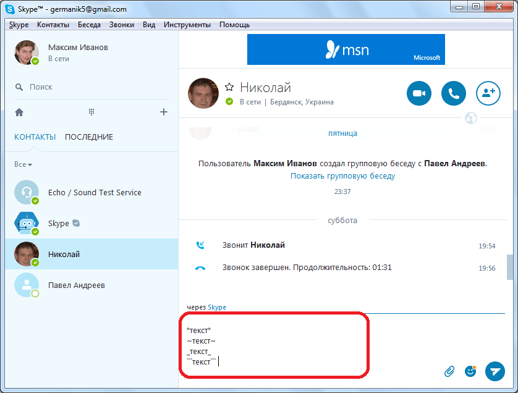Click the 23:37 timestamp
518x393 pixels.
pyautogui.click(x=342, y=192)
